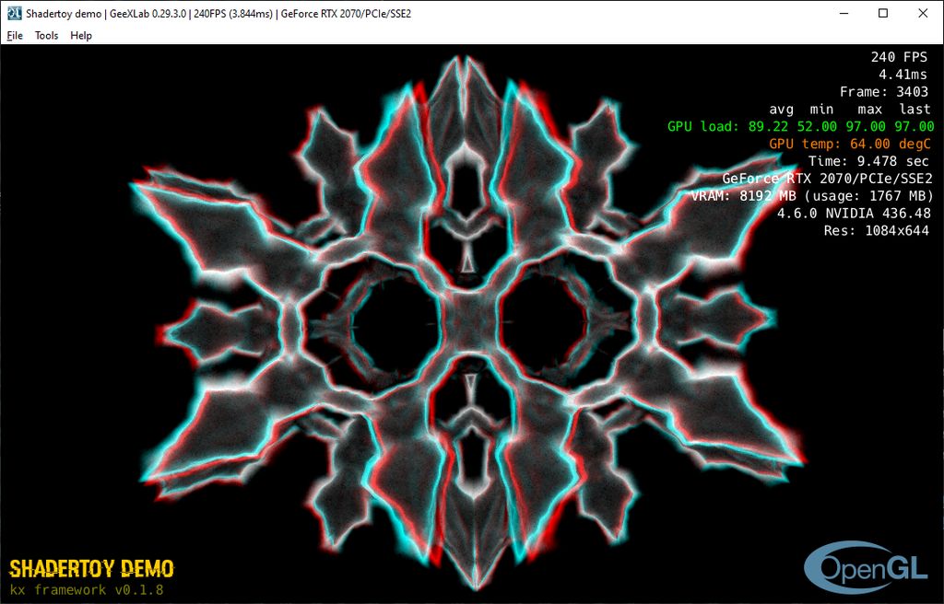The image size is (944, 604).
Task: Click the GPU temp: 64.00 degC line
Action: 849,144
